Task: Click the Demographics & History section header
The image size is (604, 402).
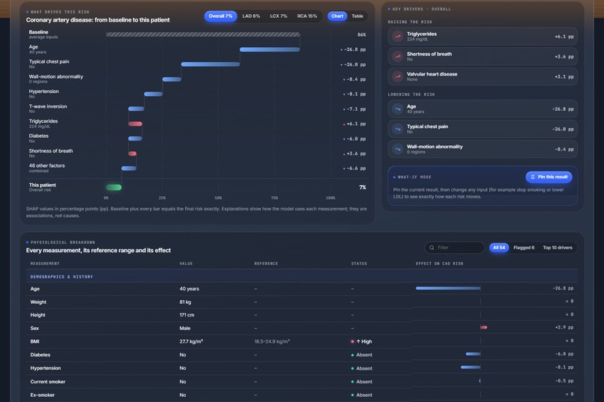Action: pos(301,276)
